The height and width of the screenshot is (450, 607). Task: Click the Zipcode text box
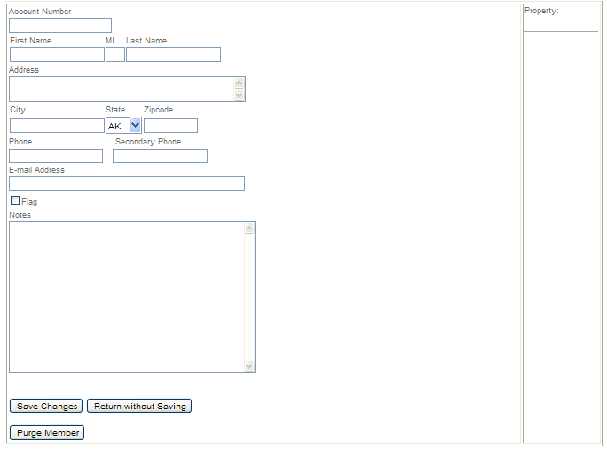170,126
